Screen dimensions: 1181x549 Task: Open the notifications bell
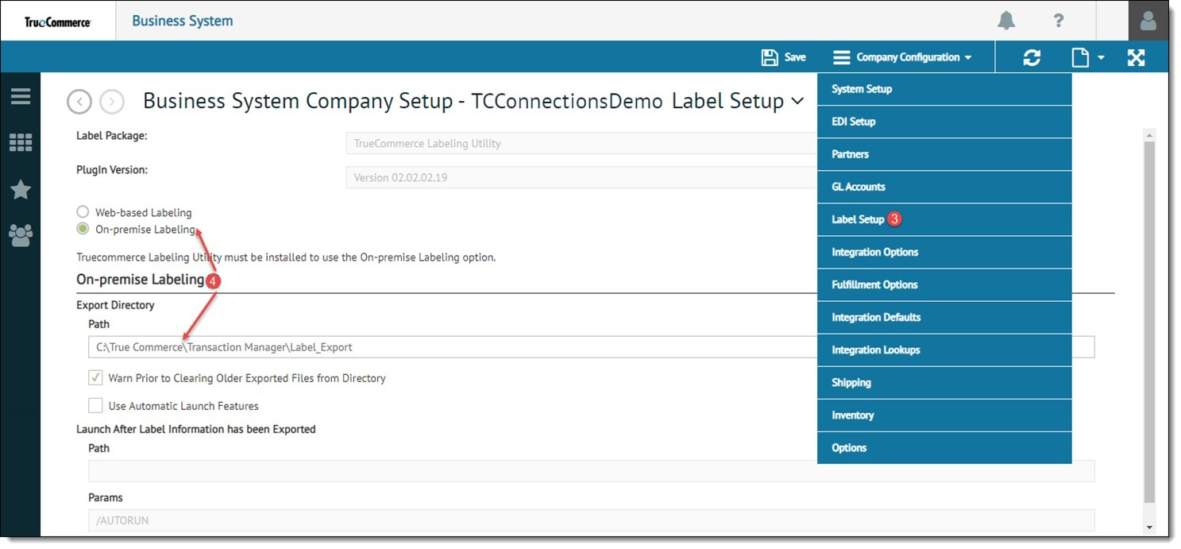click(1006, 21)
